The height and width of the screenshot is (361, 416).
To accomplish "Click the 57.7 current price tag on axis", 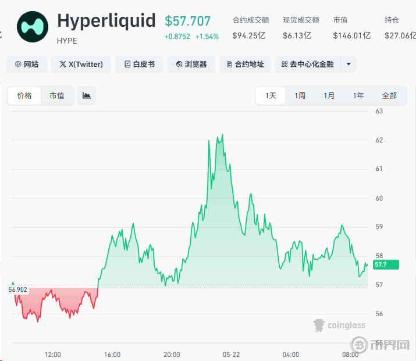I will 386,265.
